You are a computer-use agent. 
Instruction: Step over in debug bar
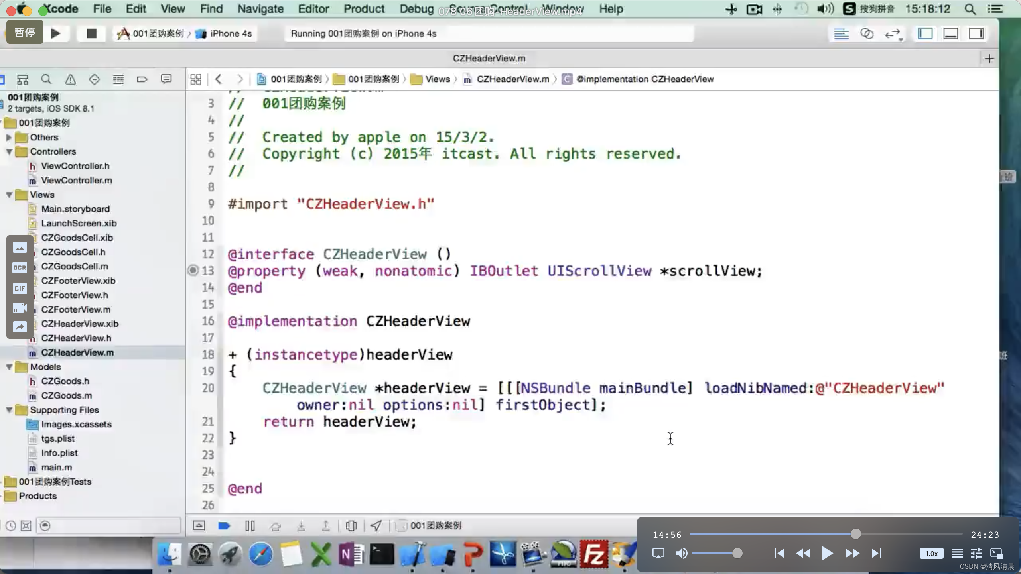click(x=275, y=526)
